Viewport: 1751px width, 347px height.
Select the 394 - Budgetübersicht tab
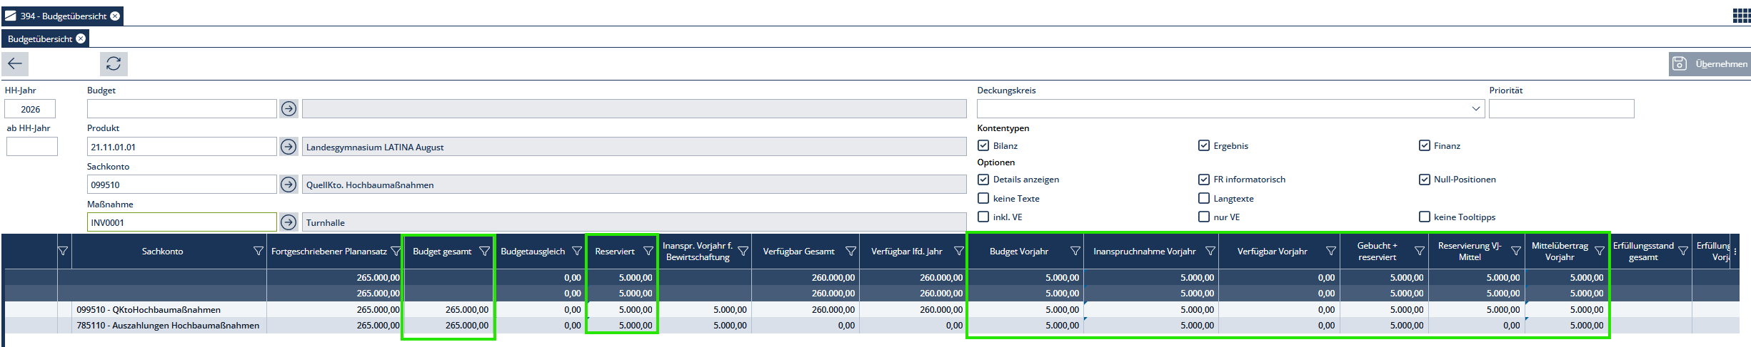click(x=62, y=16)
